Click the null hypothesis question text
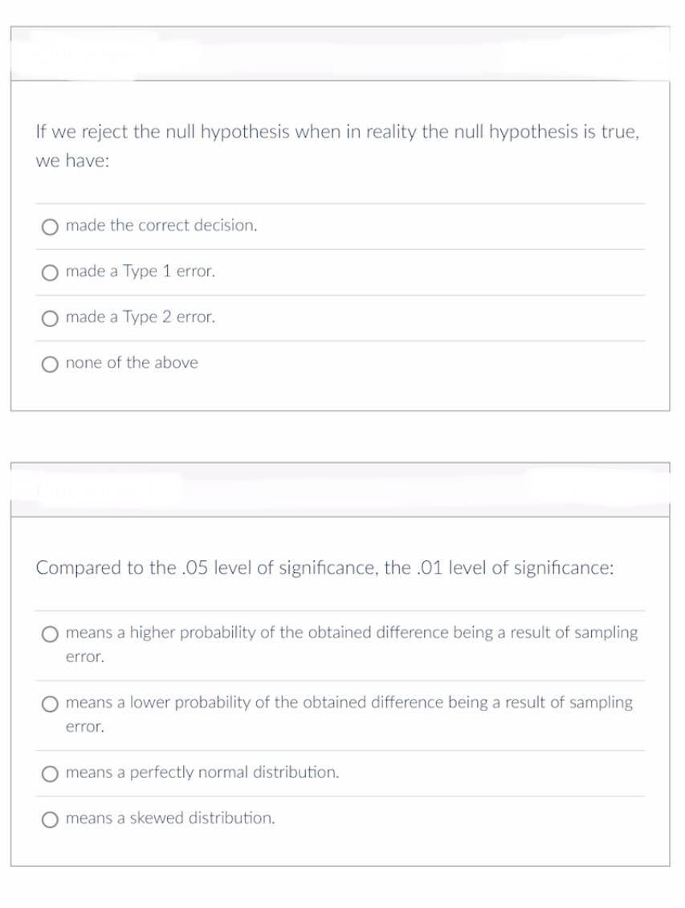685x908 pixels. (x=337, y=146)
